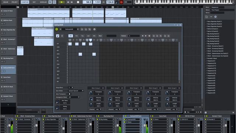The width and height of the screenshot is (236, 133).
Task: Select the Vel step parameter tab
Action: point(70,36)
